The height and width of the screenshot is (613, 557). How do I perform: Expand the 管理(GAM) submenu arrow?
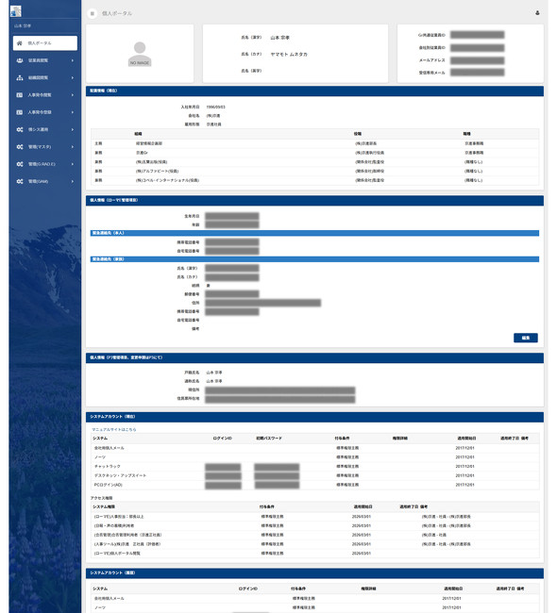click(73, 181)
